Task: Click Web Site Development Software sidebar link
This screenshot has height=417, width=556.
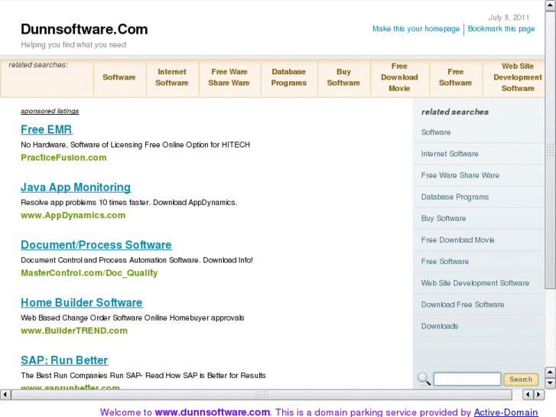Action: (475, 283)
